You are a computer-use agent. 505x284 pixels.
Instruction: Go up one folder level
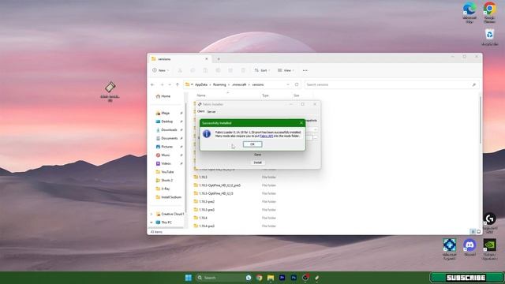click(x=177, y=84)
